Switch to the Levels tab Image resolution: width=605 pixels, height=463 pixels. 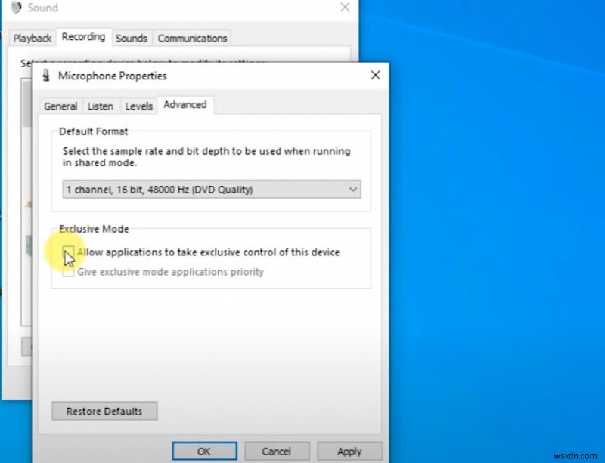(139, 106)
